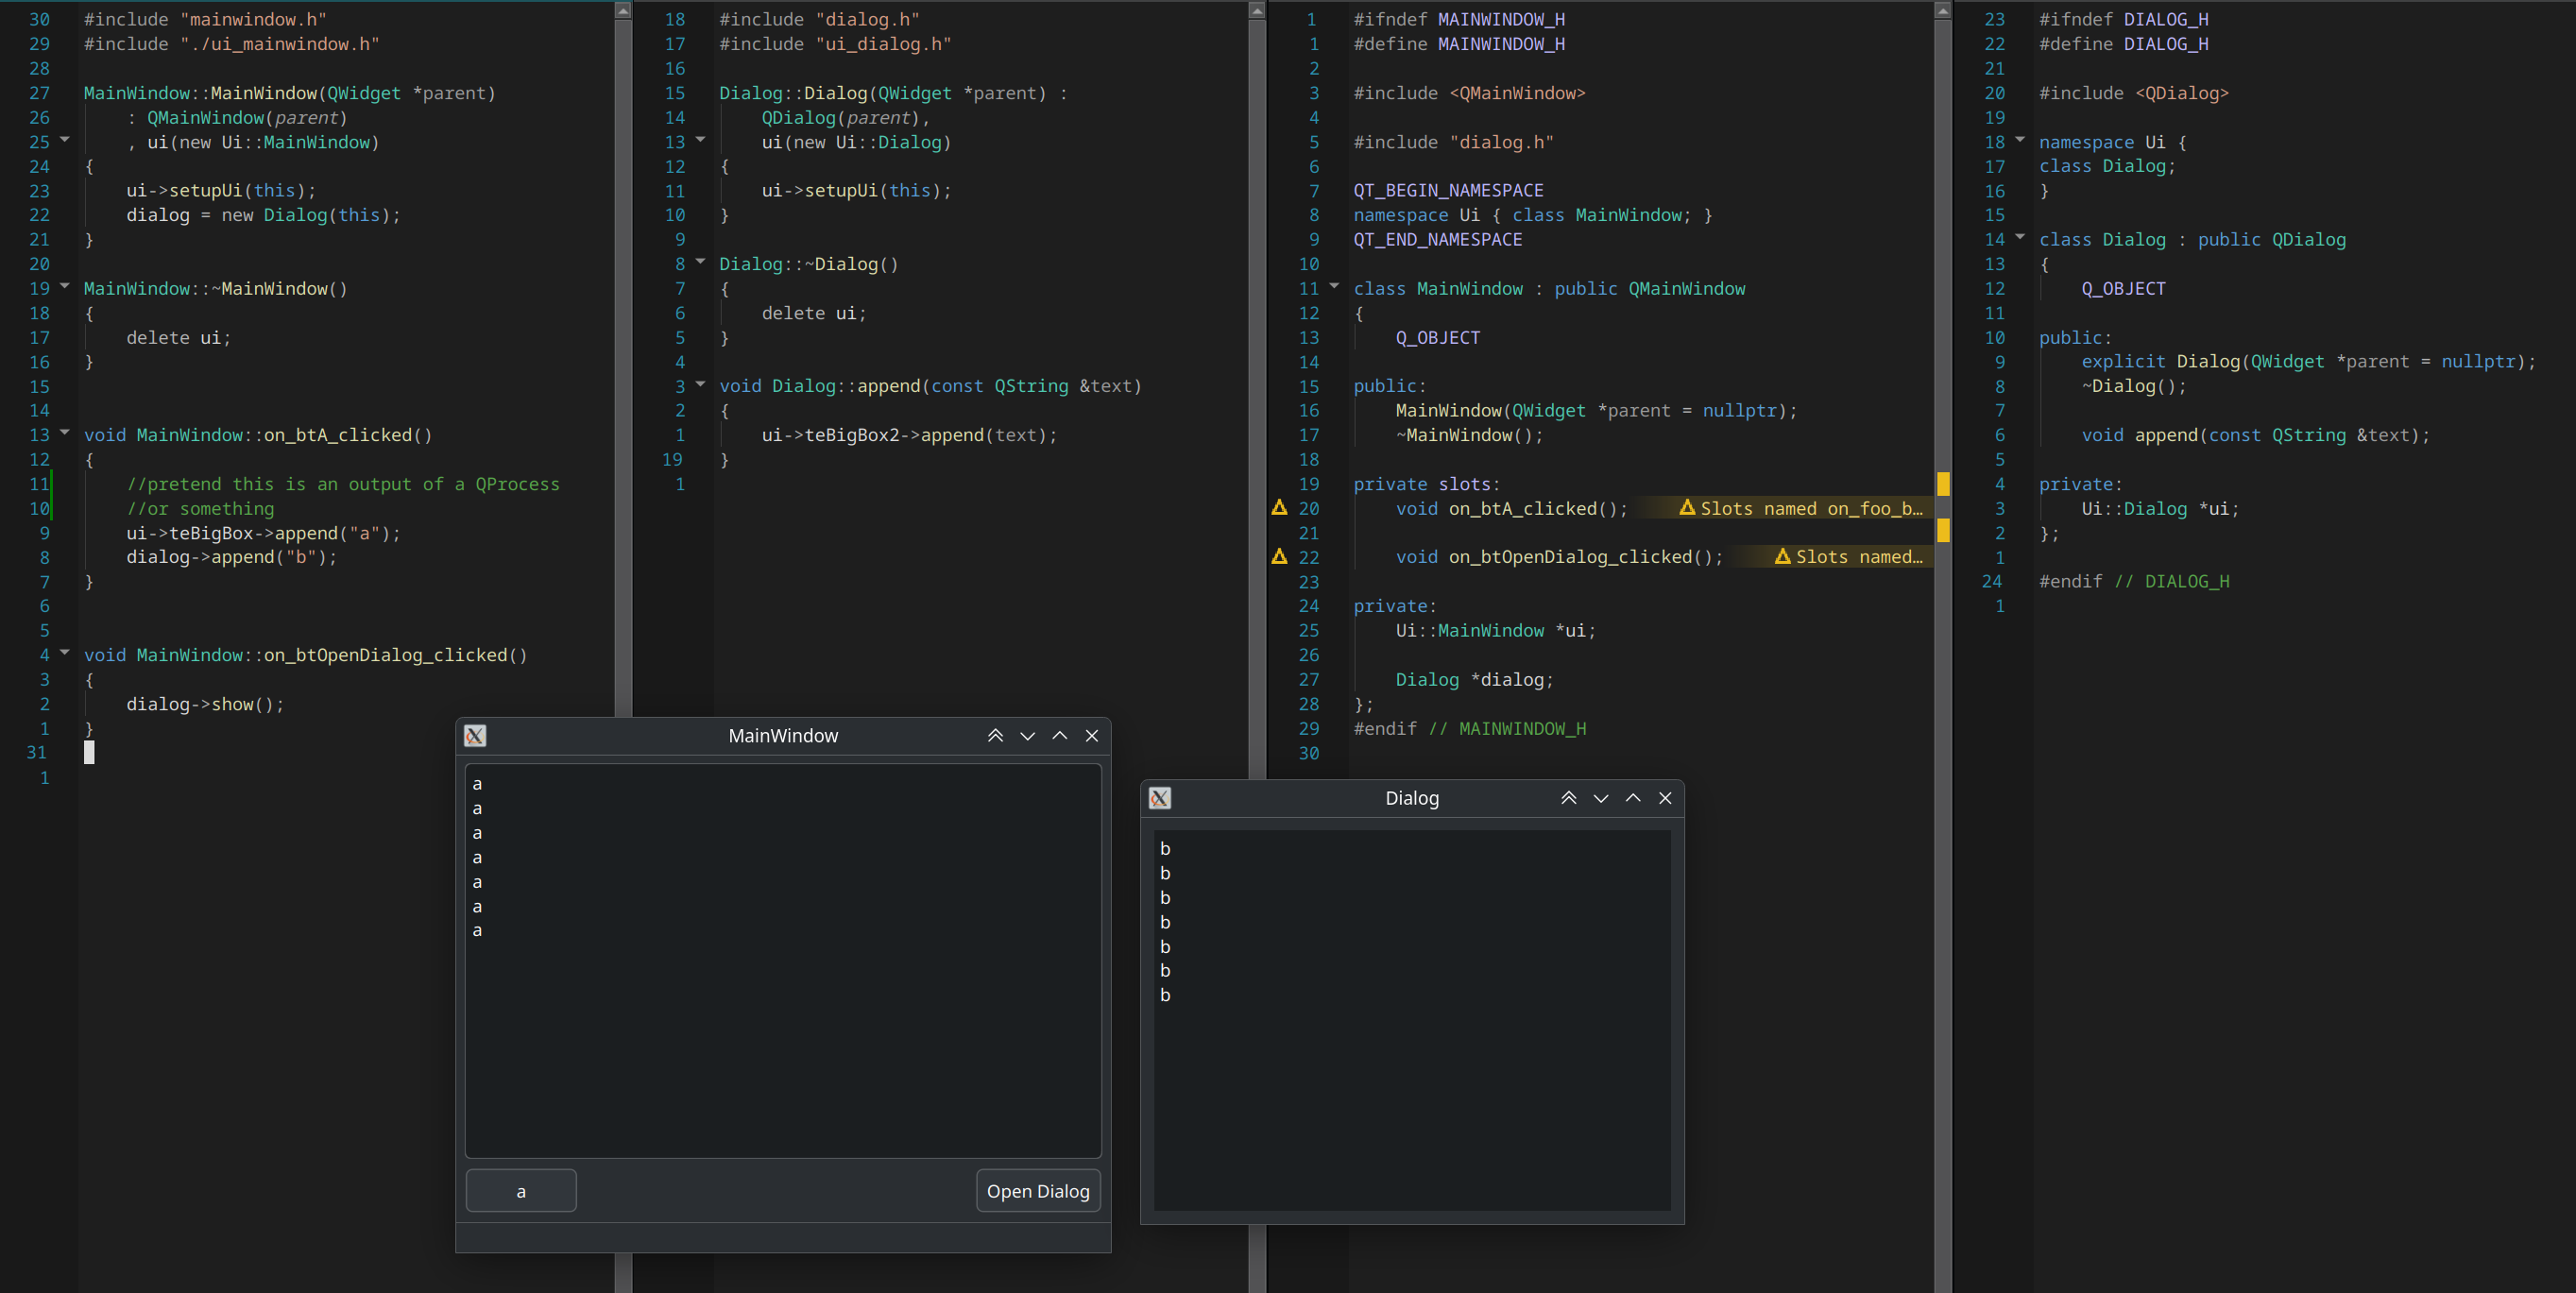Image resolution: width=2576 pixels, height=1293 pixels.
Task: Click the line 'ui->teBigBox->append("a");'
Action: click(263, 533)
